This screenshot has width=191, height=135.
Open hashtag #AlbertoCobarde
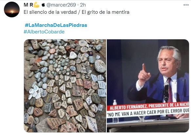coord(44,32)
